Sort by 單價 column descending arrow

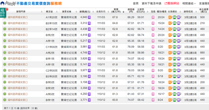click(x=123, y=12)
